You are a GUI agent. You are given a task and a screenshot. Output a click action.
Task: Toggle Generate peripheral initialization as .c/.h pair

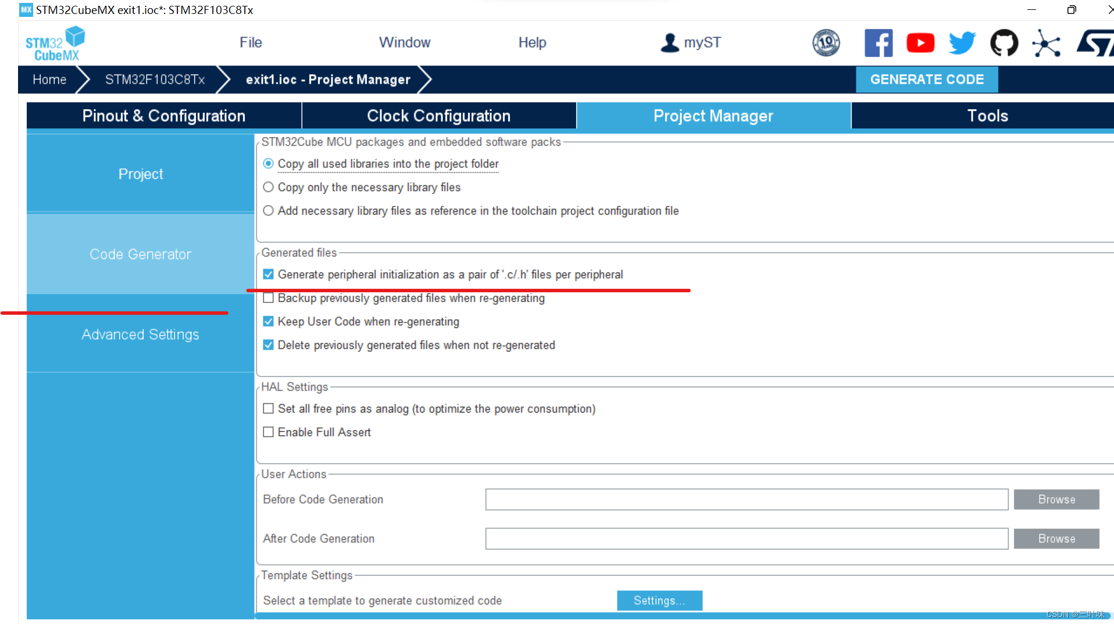(268, 274)
